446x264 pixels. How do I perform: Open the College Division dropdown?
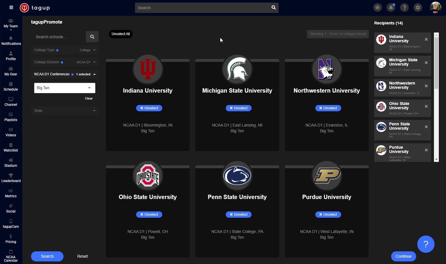[65, 62]
